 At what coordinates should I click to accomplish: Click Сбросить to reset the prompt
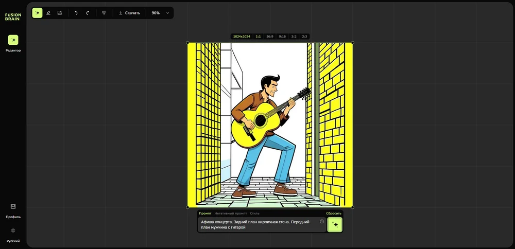click(333, 214)
